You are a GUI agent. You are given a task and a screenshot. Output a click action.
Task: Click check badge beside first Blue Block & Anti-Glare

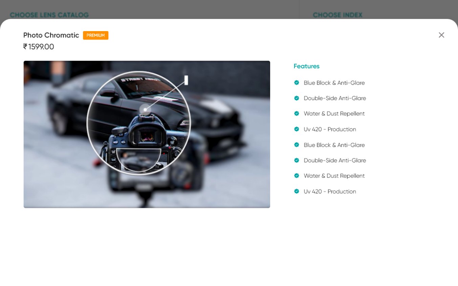click(297, 82)
